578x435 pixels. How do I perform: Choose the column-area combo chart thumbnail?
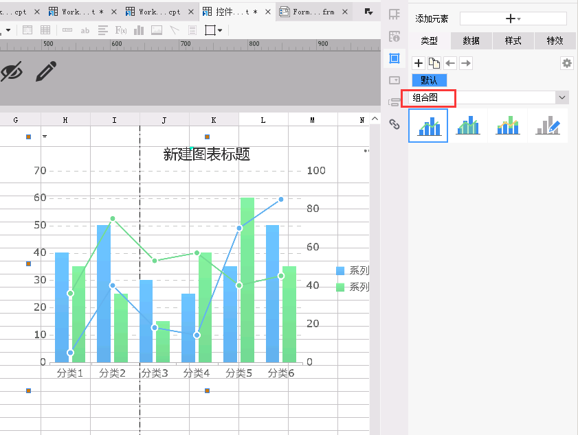[468, 126]
